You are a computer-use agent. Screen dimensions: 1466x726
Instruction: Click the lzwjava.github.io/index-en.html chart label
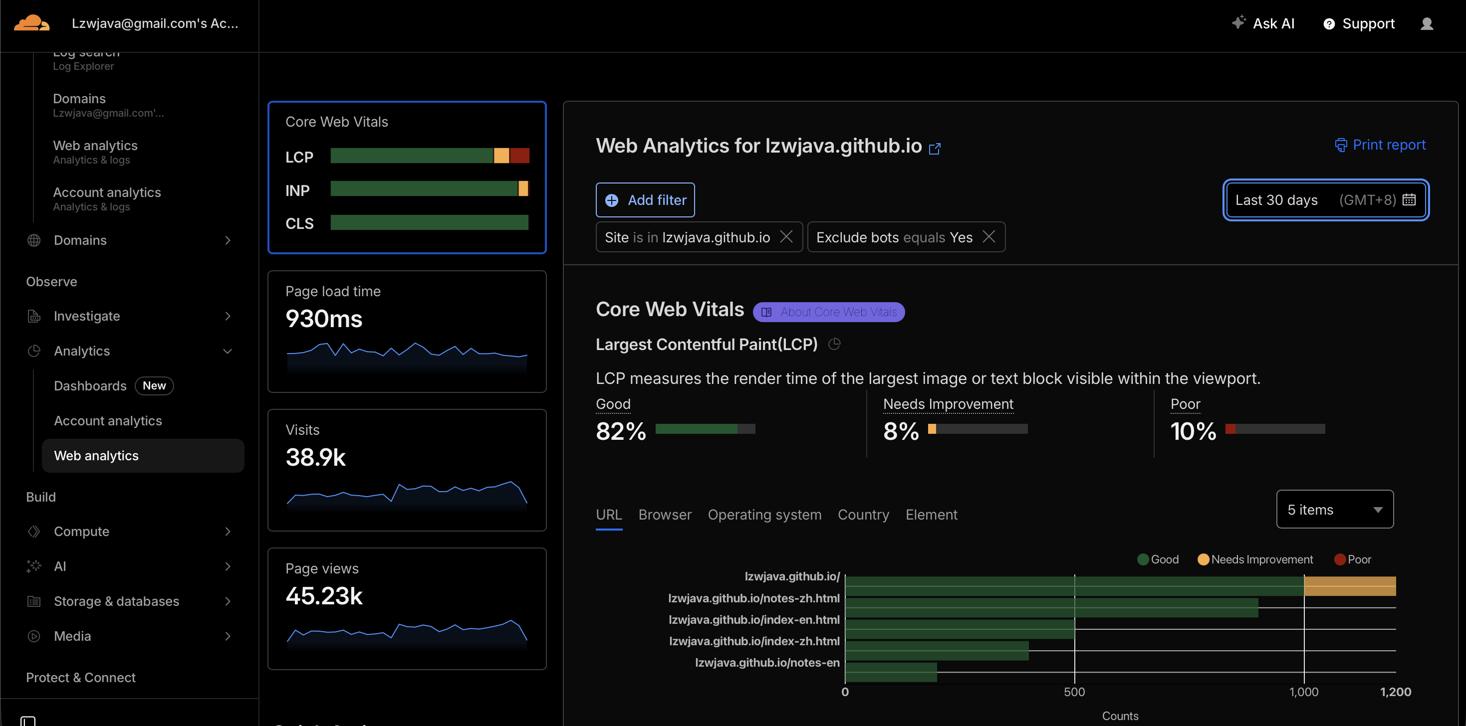753,619
